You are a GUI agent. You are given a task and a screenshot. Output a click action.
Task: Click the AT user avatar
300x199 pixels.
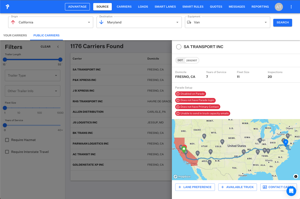pos(279,7)
